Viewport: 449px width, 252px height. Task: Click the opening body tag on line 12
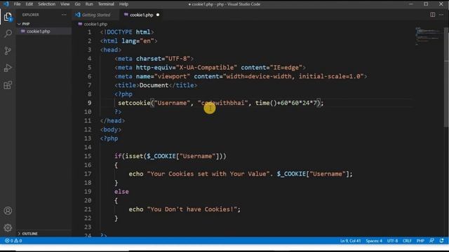(x=111, y=129)
